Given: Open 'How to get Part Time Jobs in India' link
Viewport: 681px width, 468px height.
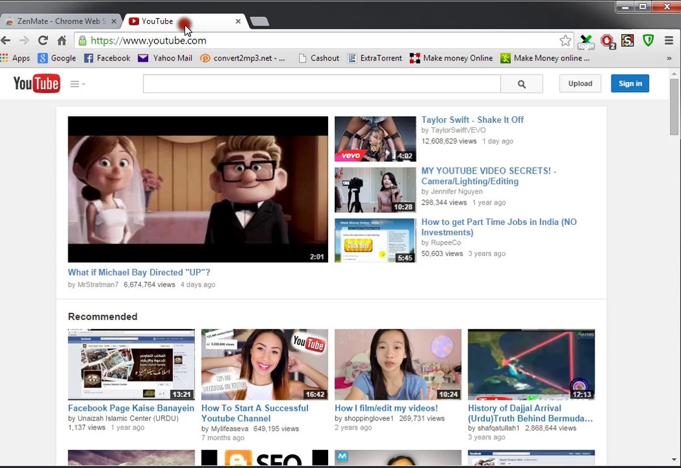Looking at the screenshot, I should pos(499,227).
